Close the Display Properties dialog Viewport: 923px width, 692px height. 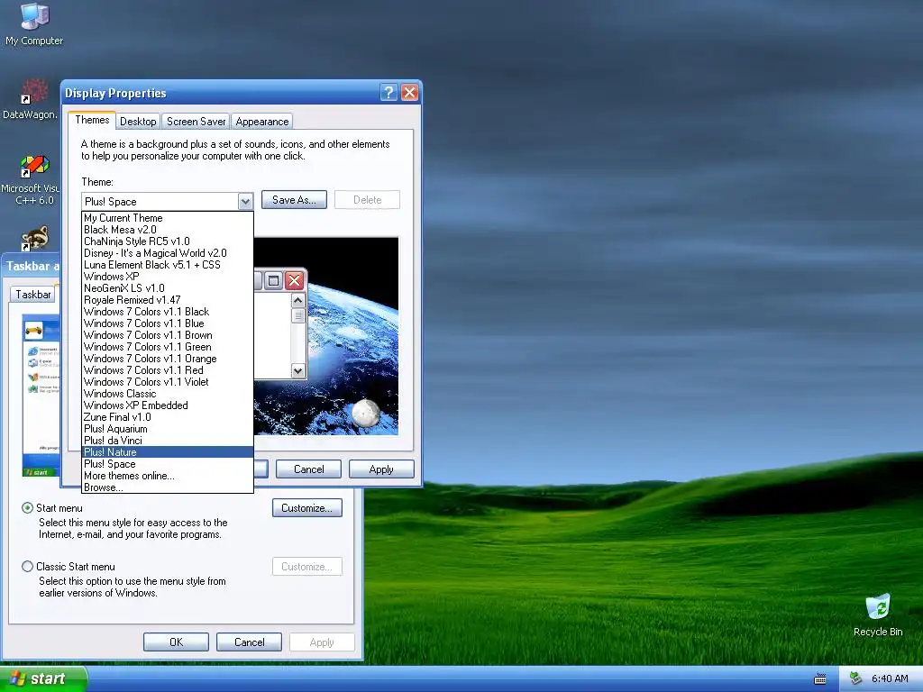(x=410, y=93)
